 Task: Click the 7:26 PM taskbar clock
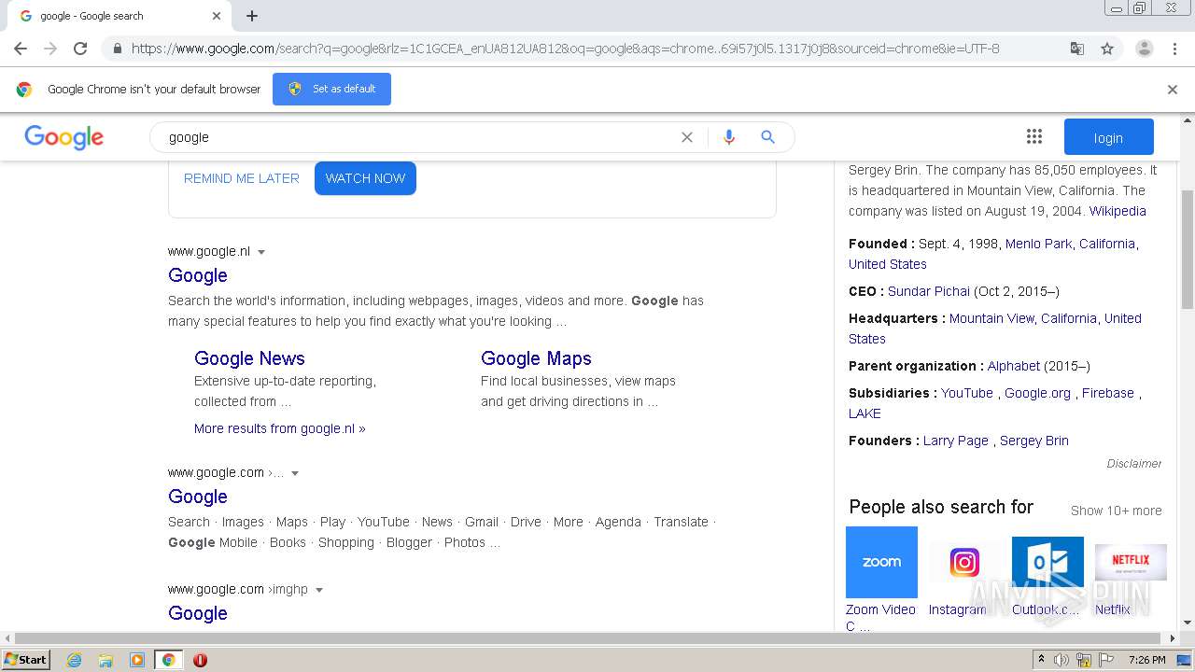coord(1146,660)
